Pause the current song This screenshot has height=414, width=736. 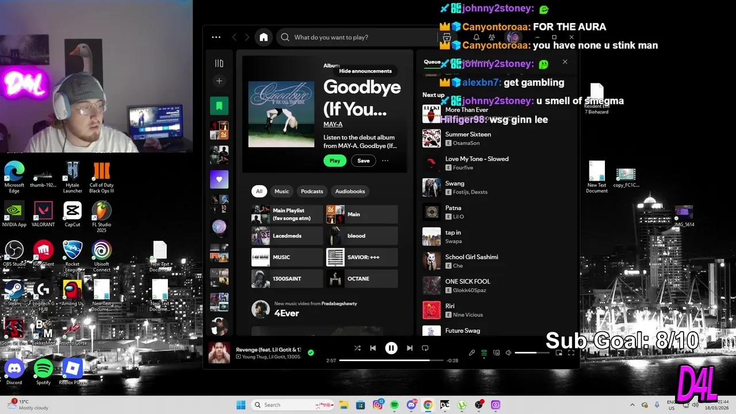391,348
